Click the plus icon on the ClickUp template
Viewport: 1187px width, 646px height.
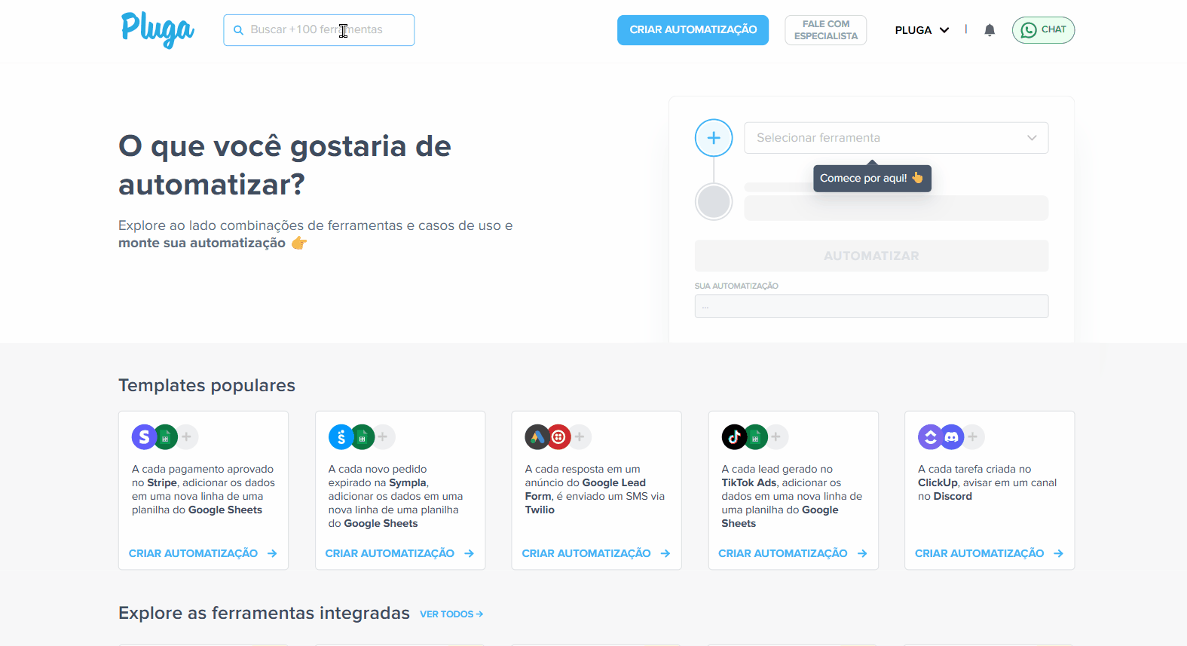tap(973, 436)
